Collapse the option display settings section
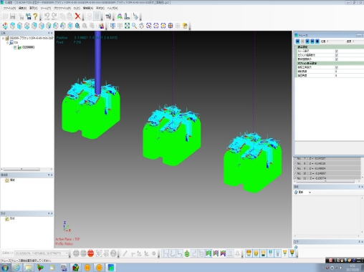 (296, 63)
